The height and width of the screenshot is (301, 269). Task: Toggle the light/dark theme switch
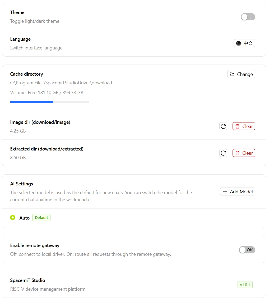248,17
